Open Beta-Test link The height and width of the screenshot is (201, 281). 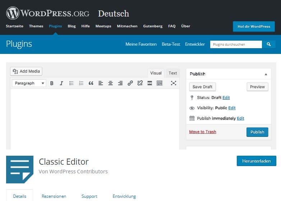[x=171, y=44]
